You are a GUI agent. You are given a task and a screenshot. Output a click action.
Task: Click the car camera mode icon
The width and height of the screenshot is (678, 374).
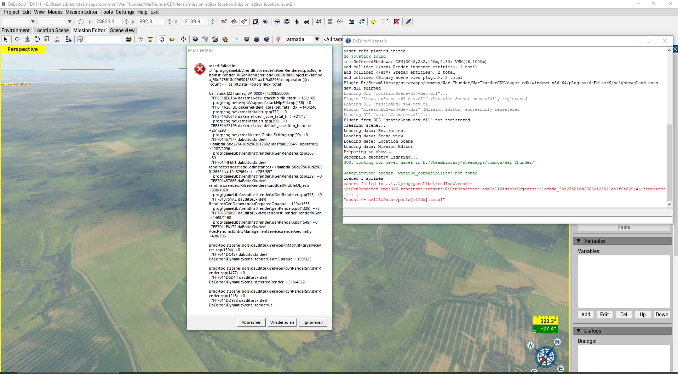307,22
